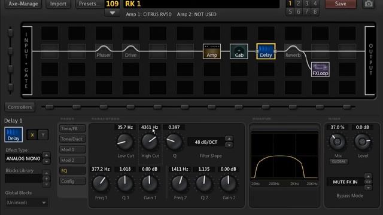The width and height of the screenshot is (383, 215).
Task: Click the Q 1 knob
Action: tap(125, 183)
